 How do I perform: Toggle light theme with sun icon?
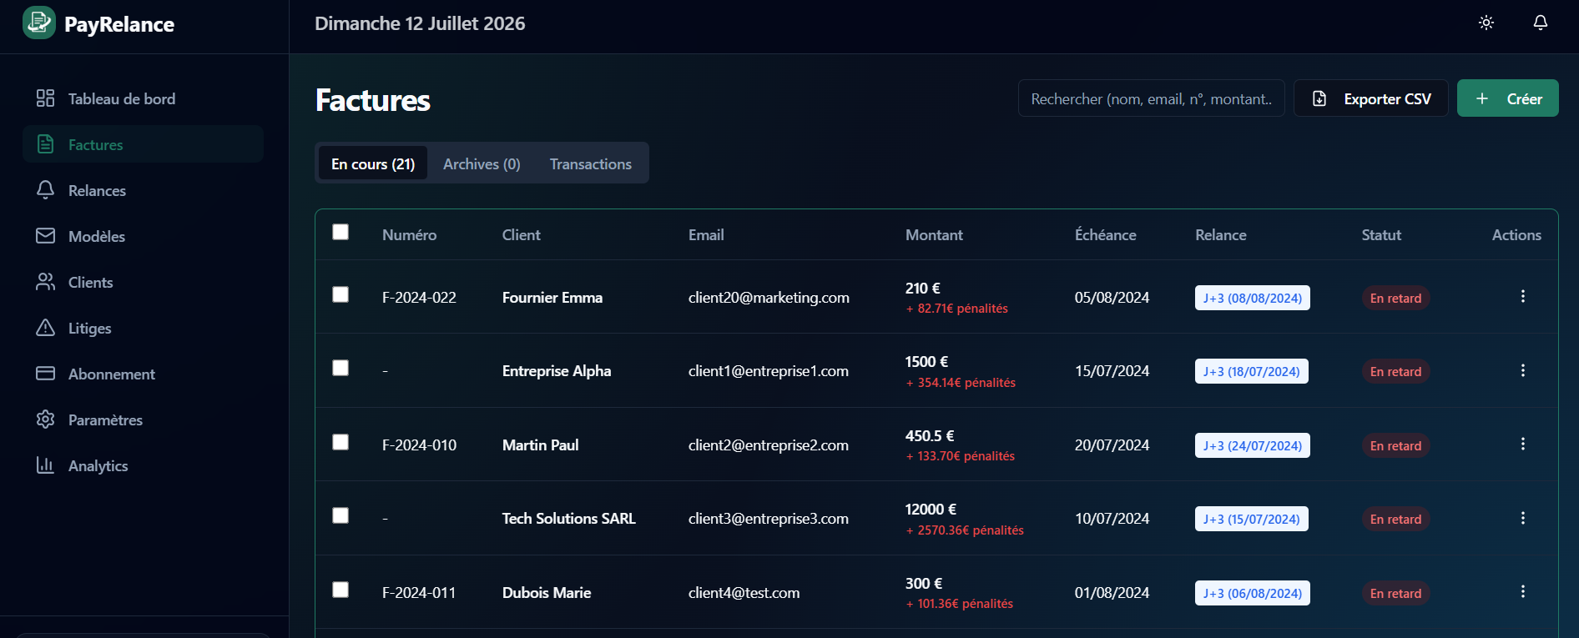pyautogui.click(x=1486, y=23)
